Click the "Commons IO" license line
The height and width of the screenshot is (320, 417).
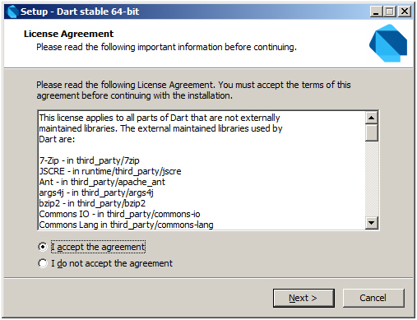[x=119, y=214]
